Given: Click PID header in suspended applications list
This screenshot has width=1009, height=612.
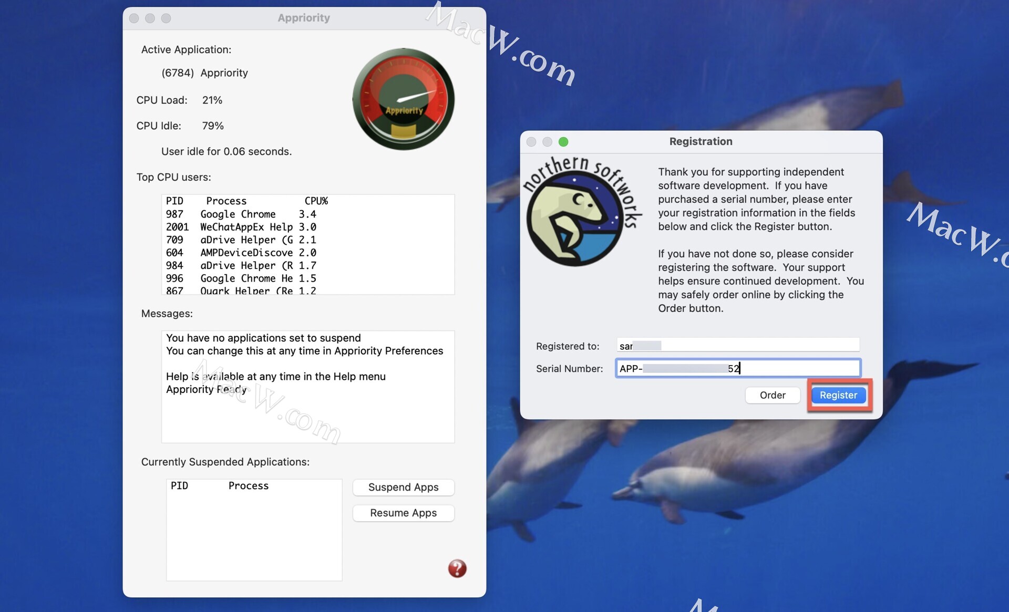Looking at the screenshot, I should click(179, 485).
